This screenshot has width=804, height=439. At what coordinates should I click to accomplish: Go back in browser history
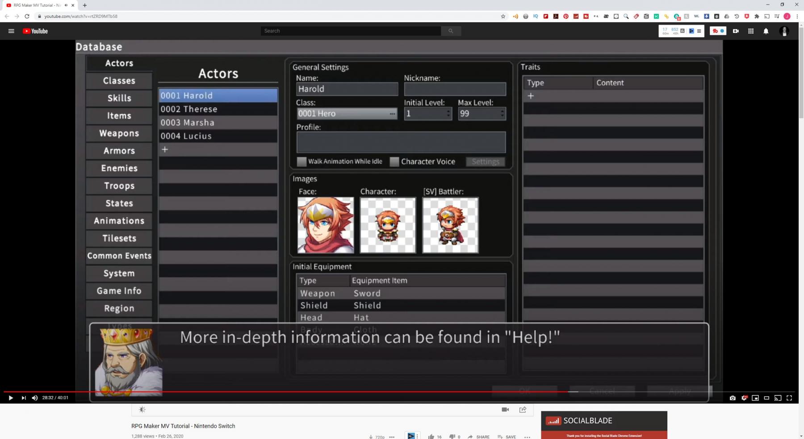(7, 16)
